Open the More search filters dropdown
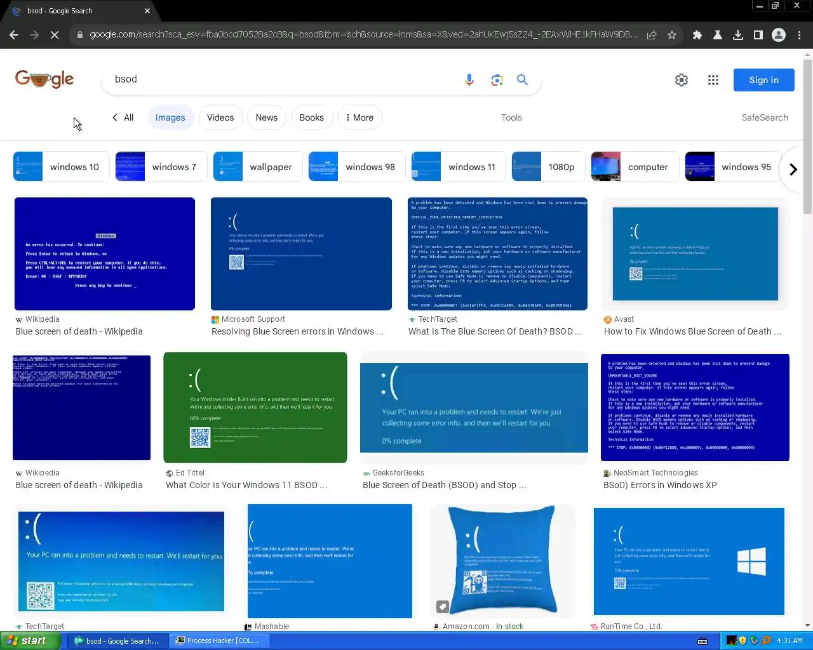 point(359,117)
